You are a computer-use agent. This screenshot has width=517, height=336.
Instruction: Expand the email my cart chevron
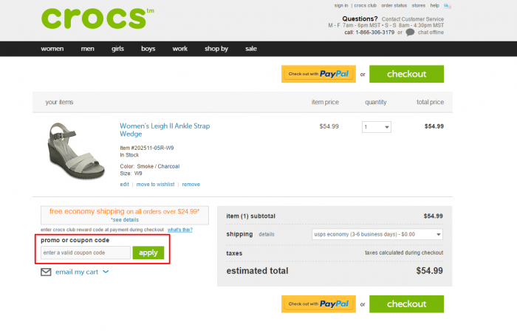pos(106,272)
